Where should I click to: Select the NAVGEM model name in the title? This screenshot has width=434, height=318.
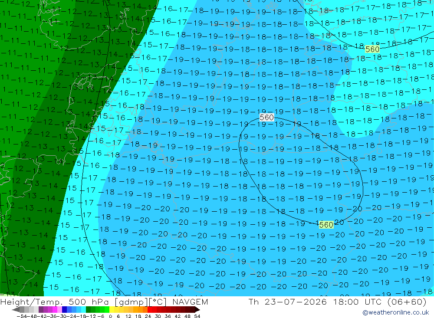point(190,302)
